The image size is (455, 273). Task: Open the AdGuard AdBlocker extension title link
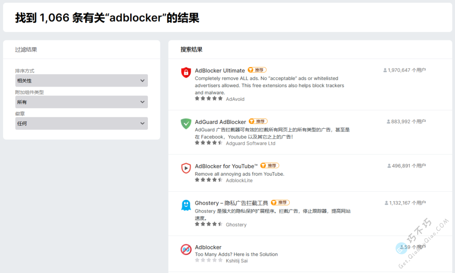coord(220,122)
